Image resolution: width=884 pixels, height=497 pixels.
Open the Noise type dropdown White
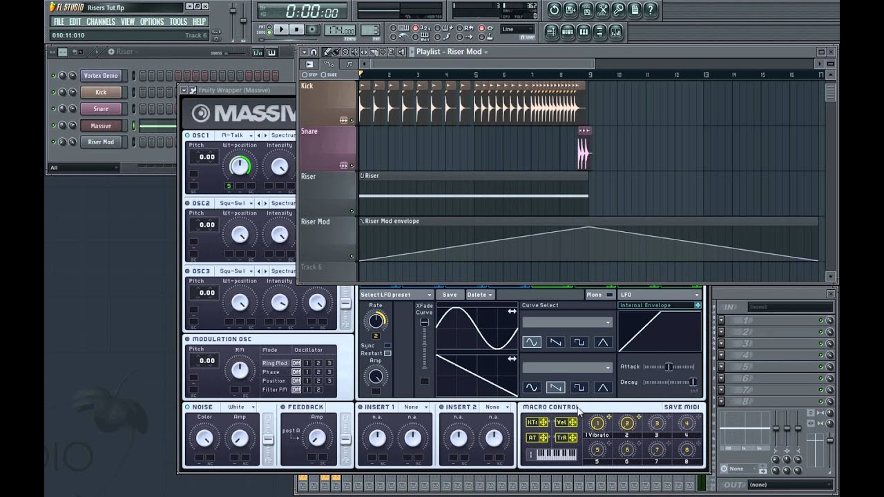(x=242, y=407)
